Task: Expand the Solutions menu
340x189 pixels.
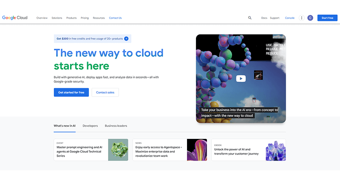Action: (57, 18)
